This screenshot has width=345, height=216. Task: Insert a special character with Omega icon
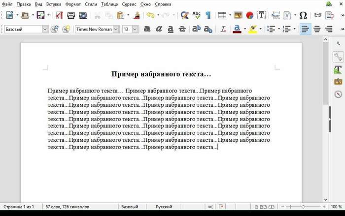click(x=303, y=16)
